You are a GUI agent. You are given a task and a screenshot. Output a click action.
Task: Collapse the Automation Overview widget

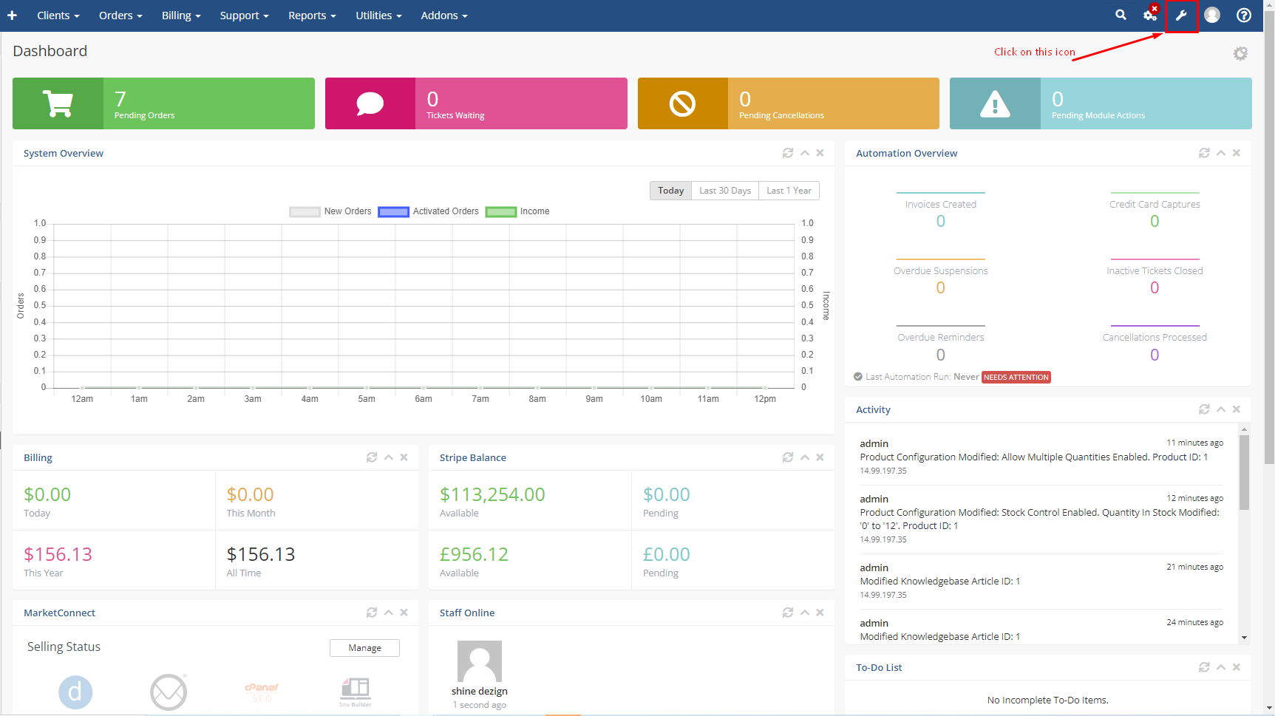[1221, 153]
